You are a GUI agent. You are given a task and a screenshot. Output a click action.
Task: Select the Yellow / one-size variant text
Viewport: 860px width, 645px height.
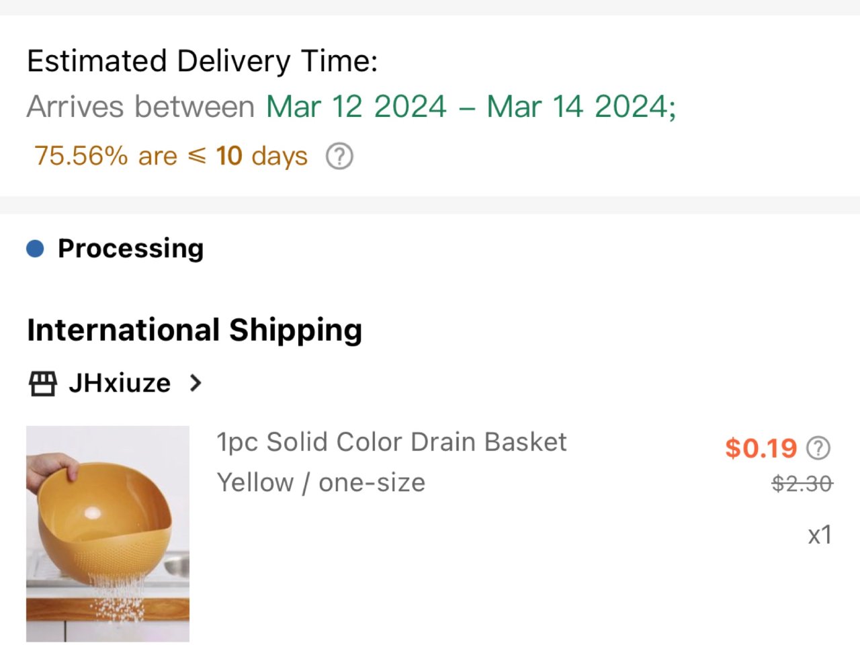click(321, 482)
